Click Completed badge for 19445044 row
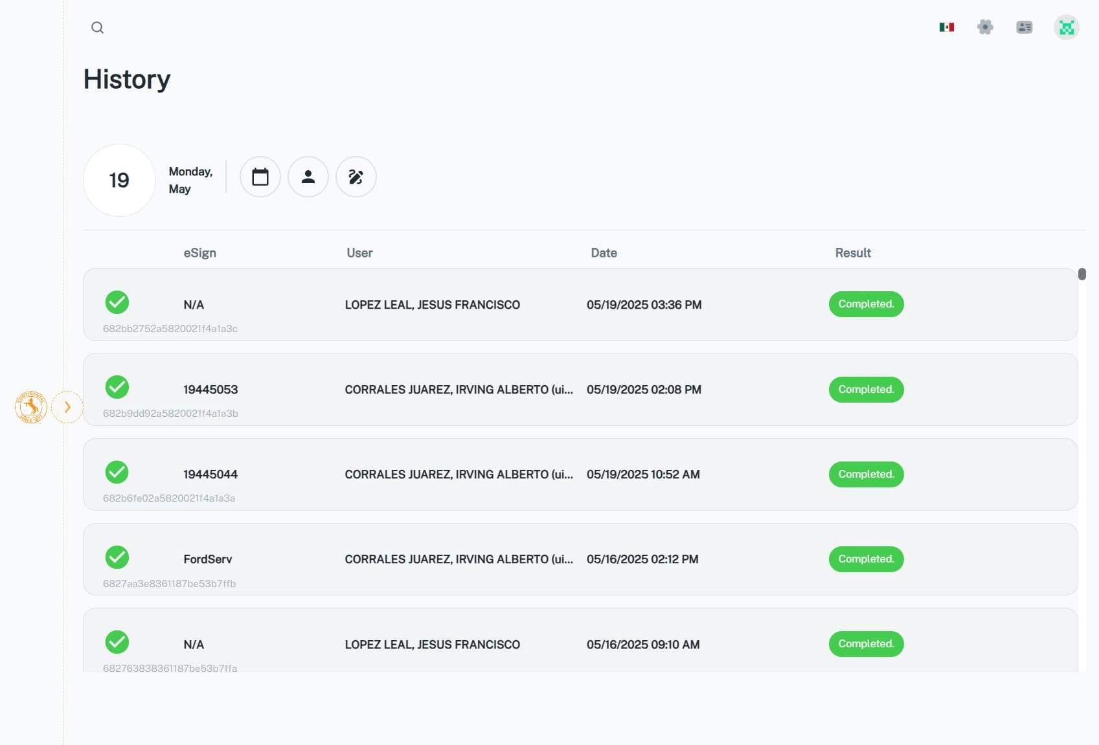 (866, 474)
